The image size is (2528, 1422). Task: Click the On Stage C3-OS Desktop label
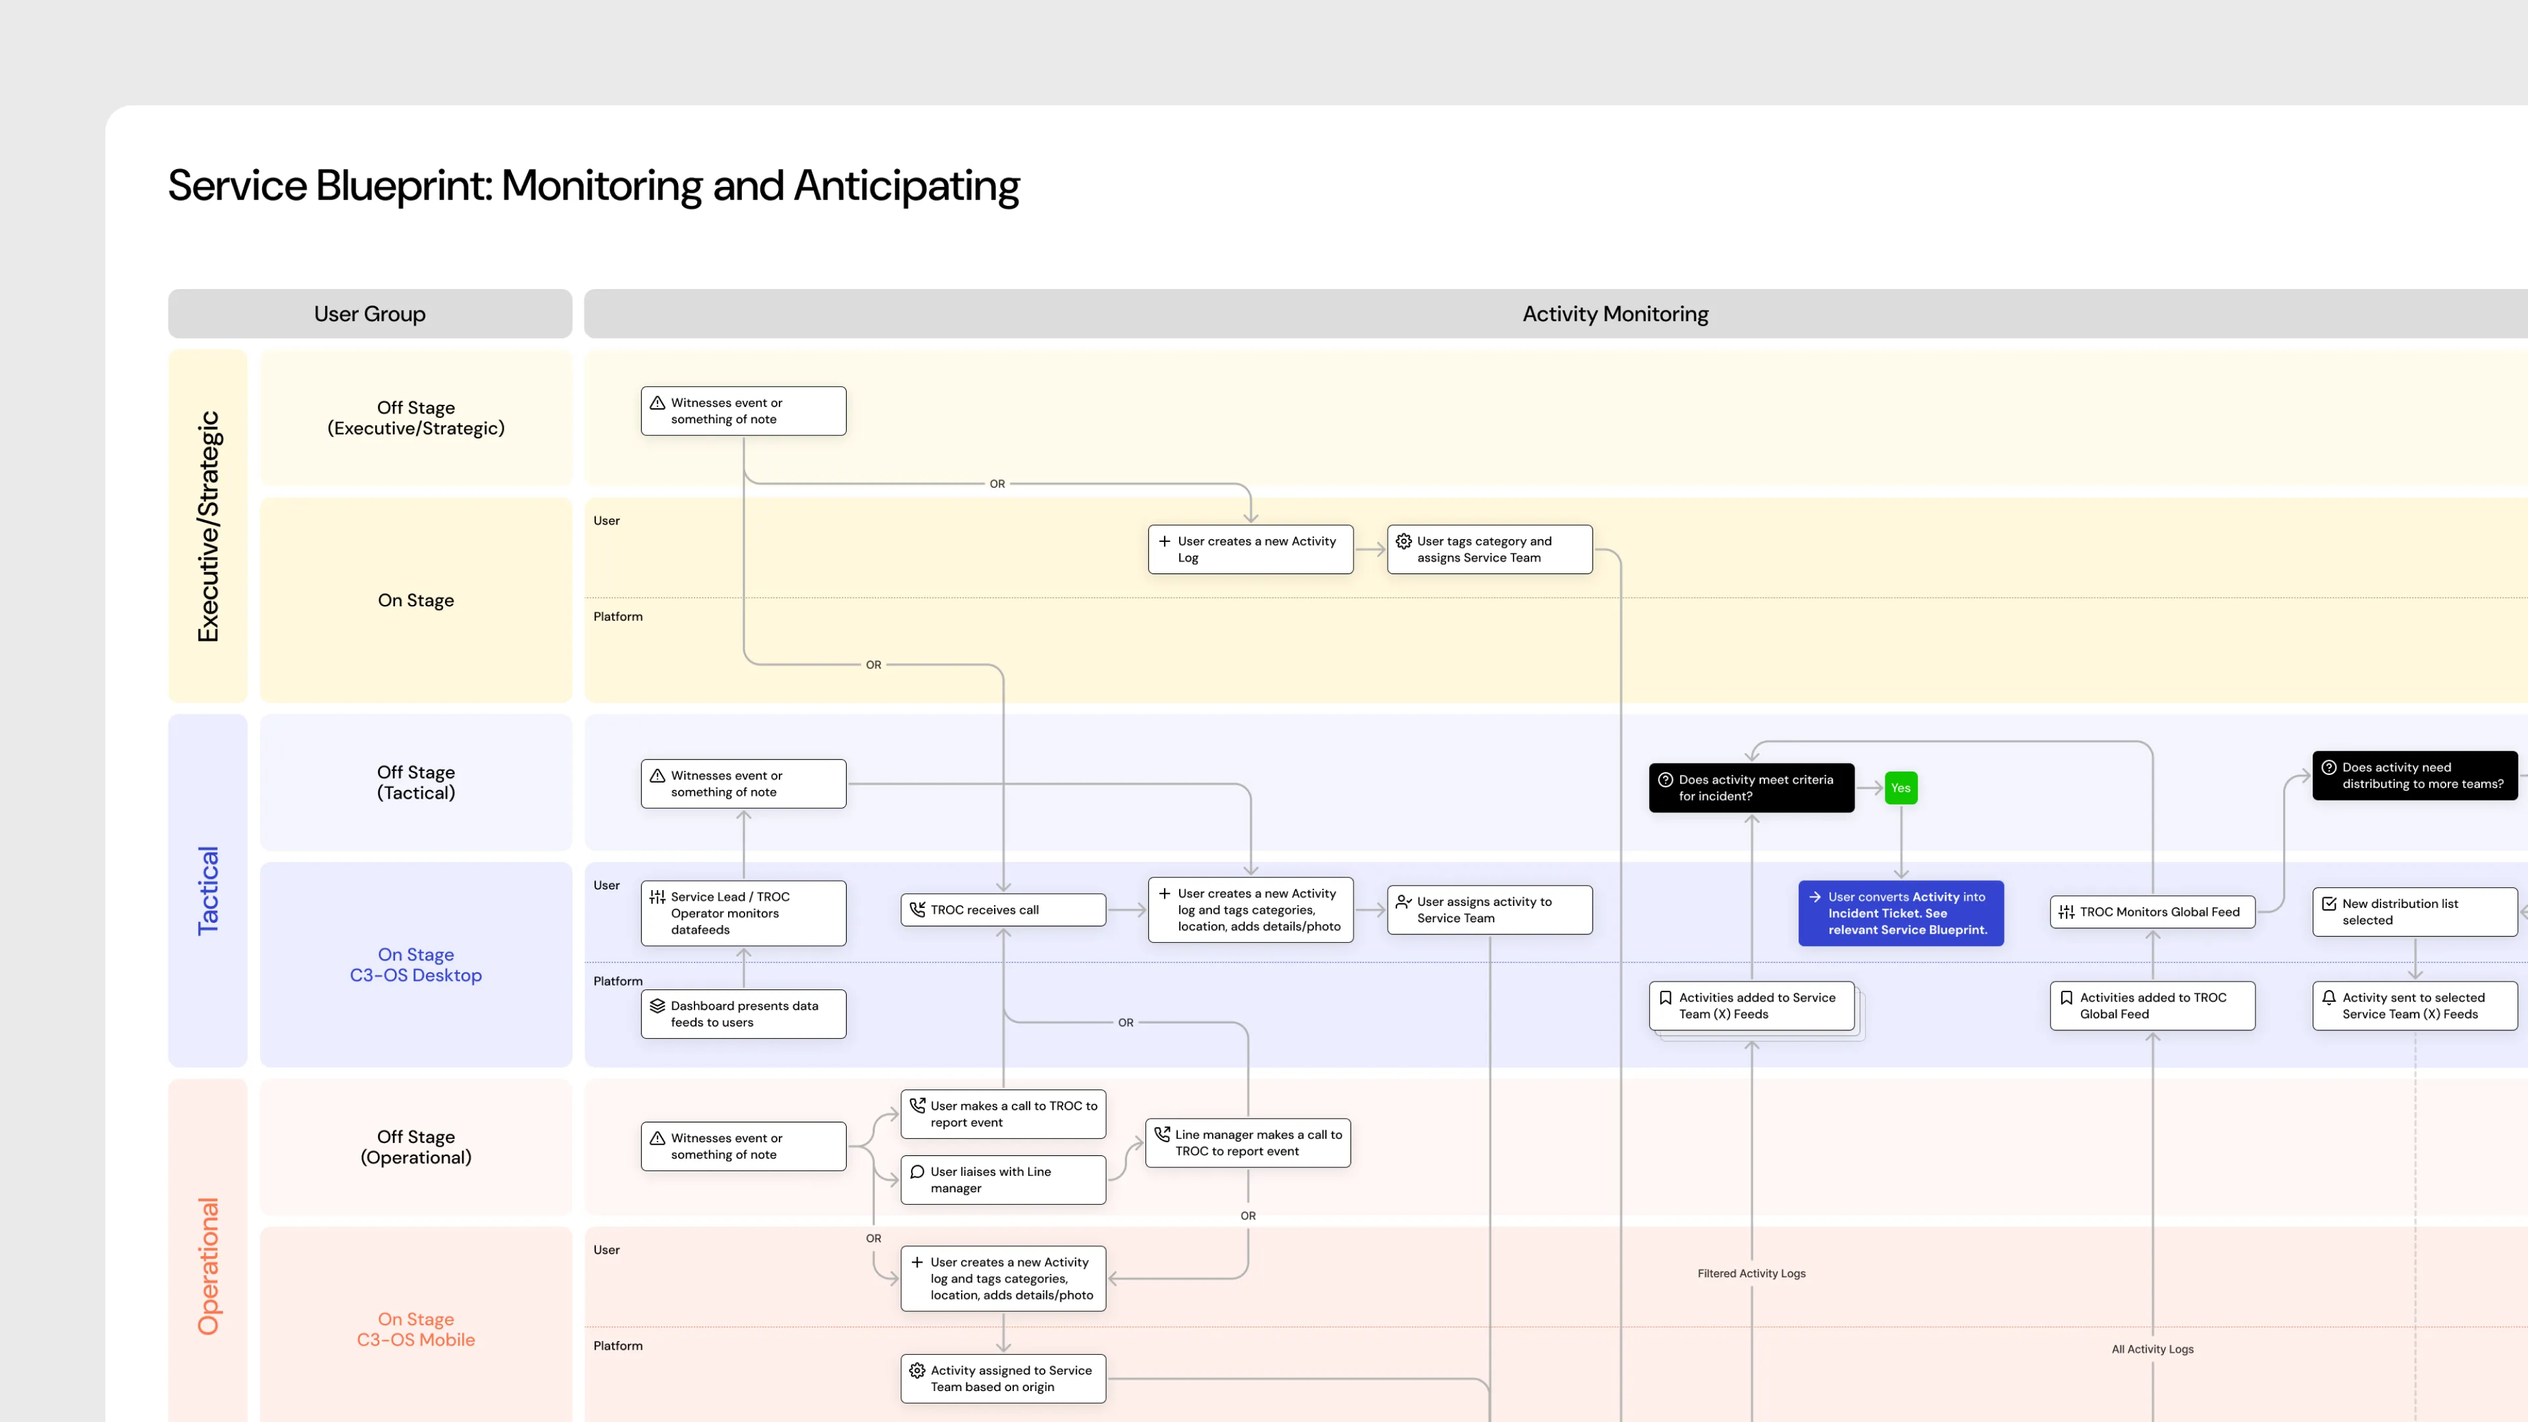pos(415,964)
